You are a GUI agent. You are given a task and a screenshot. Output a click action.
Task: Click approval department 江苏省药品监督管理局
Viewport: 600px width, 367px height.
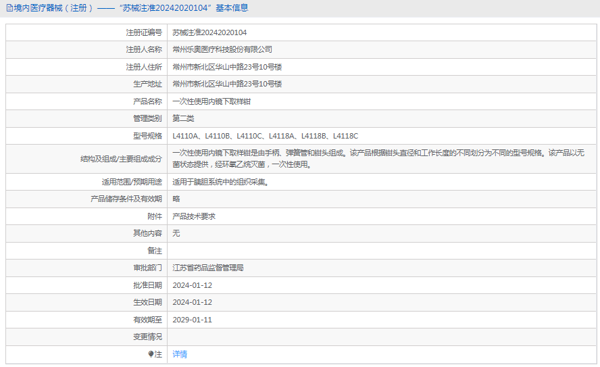pyautogui.click(x=208, y=268)
